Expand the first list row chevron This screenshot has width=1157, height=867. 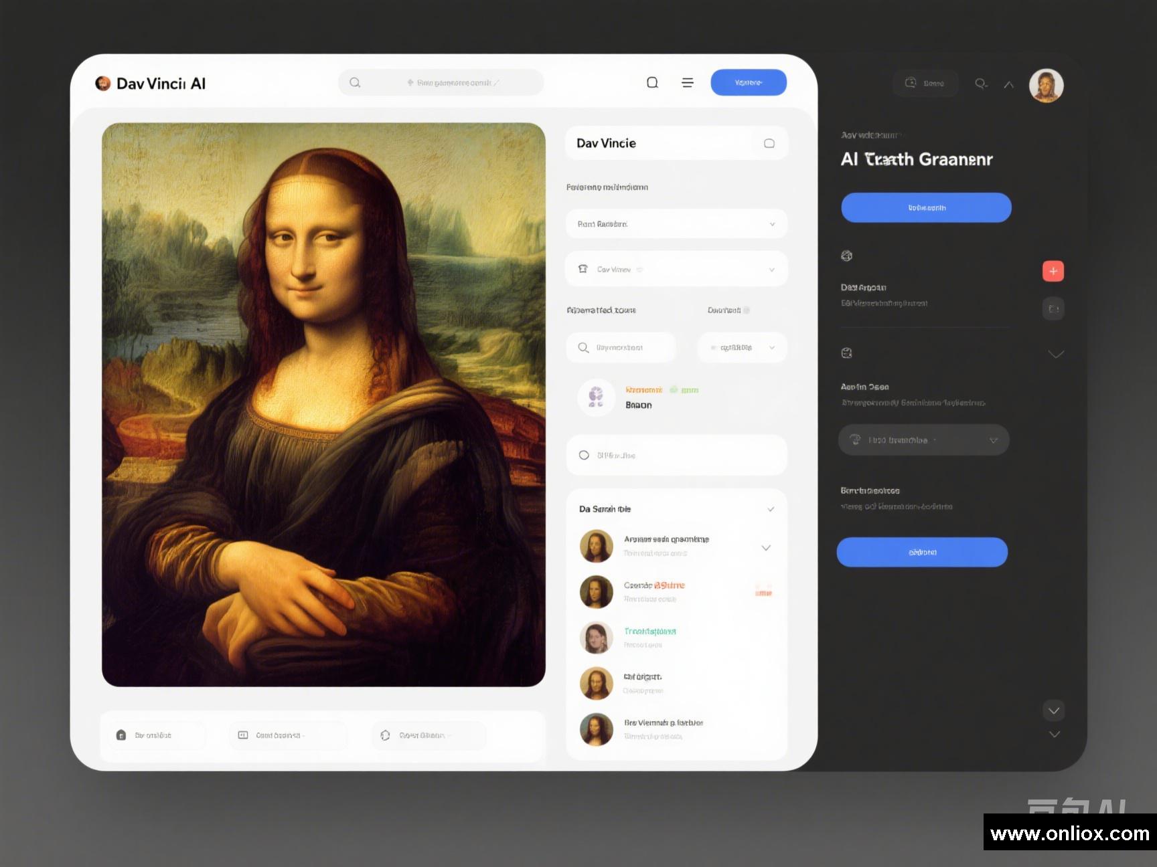pyautogui.click(x=766, y=548)
